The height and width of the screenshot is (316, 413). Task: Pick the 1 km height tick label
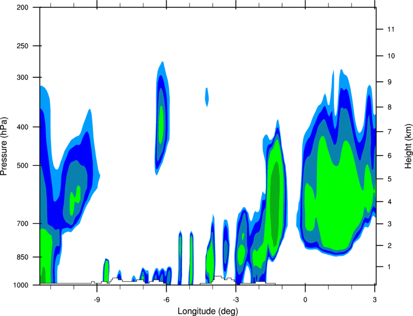tap(390, 267)
